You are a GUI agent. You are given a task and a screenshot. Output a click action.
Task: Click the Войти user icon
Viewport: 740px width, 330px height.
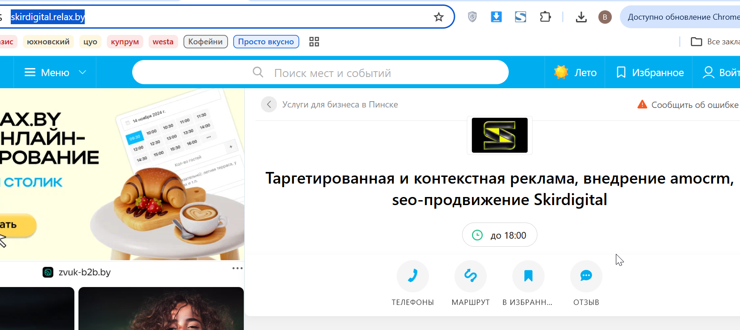pyautogui.click(x=708, y=73)
